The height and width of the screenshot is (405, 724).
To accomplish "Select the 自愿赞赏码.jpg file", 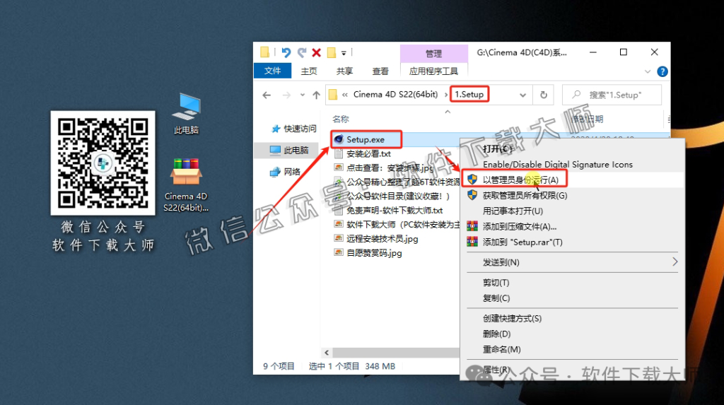I will (x=374, y=253).
